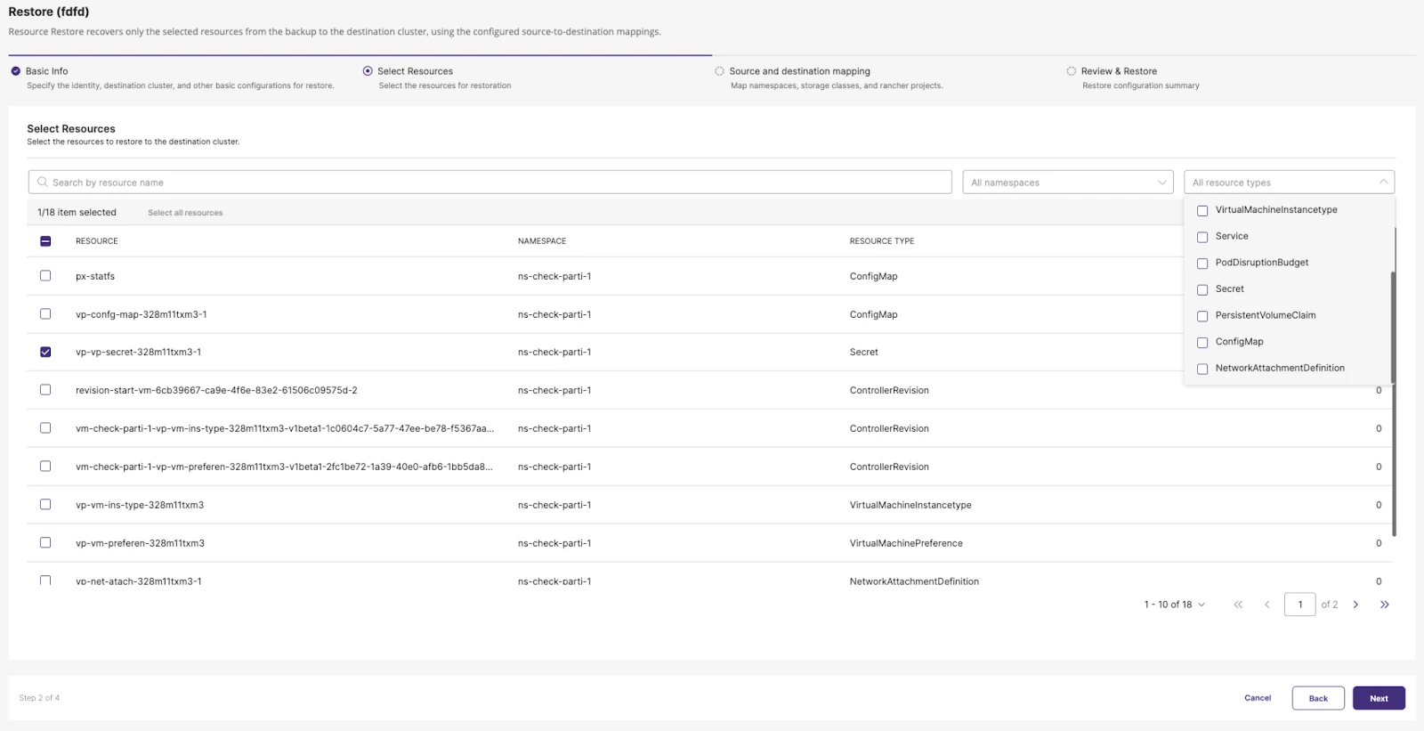The height and width of the screenshot is (731, 1424).
Task: Expand the 1 - 10 of 18 page size selector
Action: tap(1174, 605)
